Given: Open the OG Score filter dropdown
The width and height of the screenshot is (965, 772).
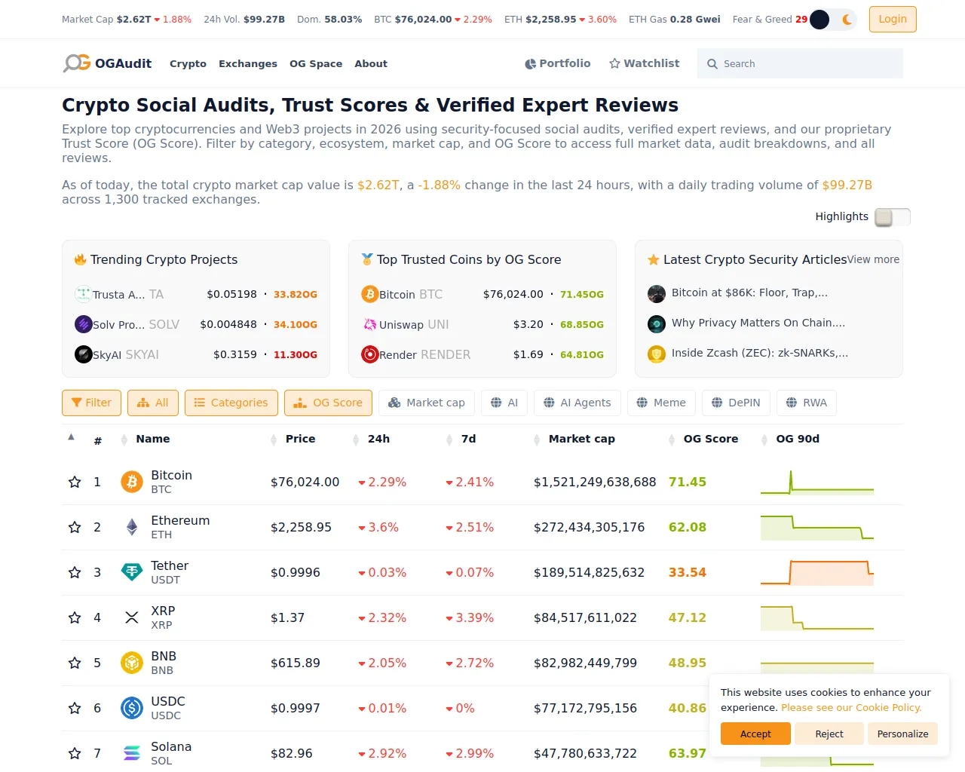Looking at the screenshot, I should click(x=328, y=403).
